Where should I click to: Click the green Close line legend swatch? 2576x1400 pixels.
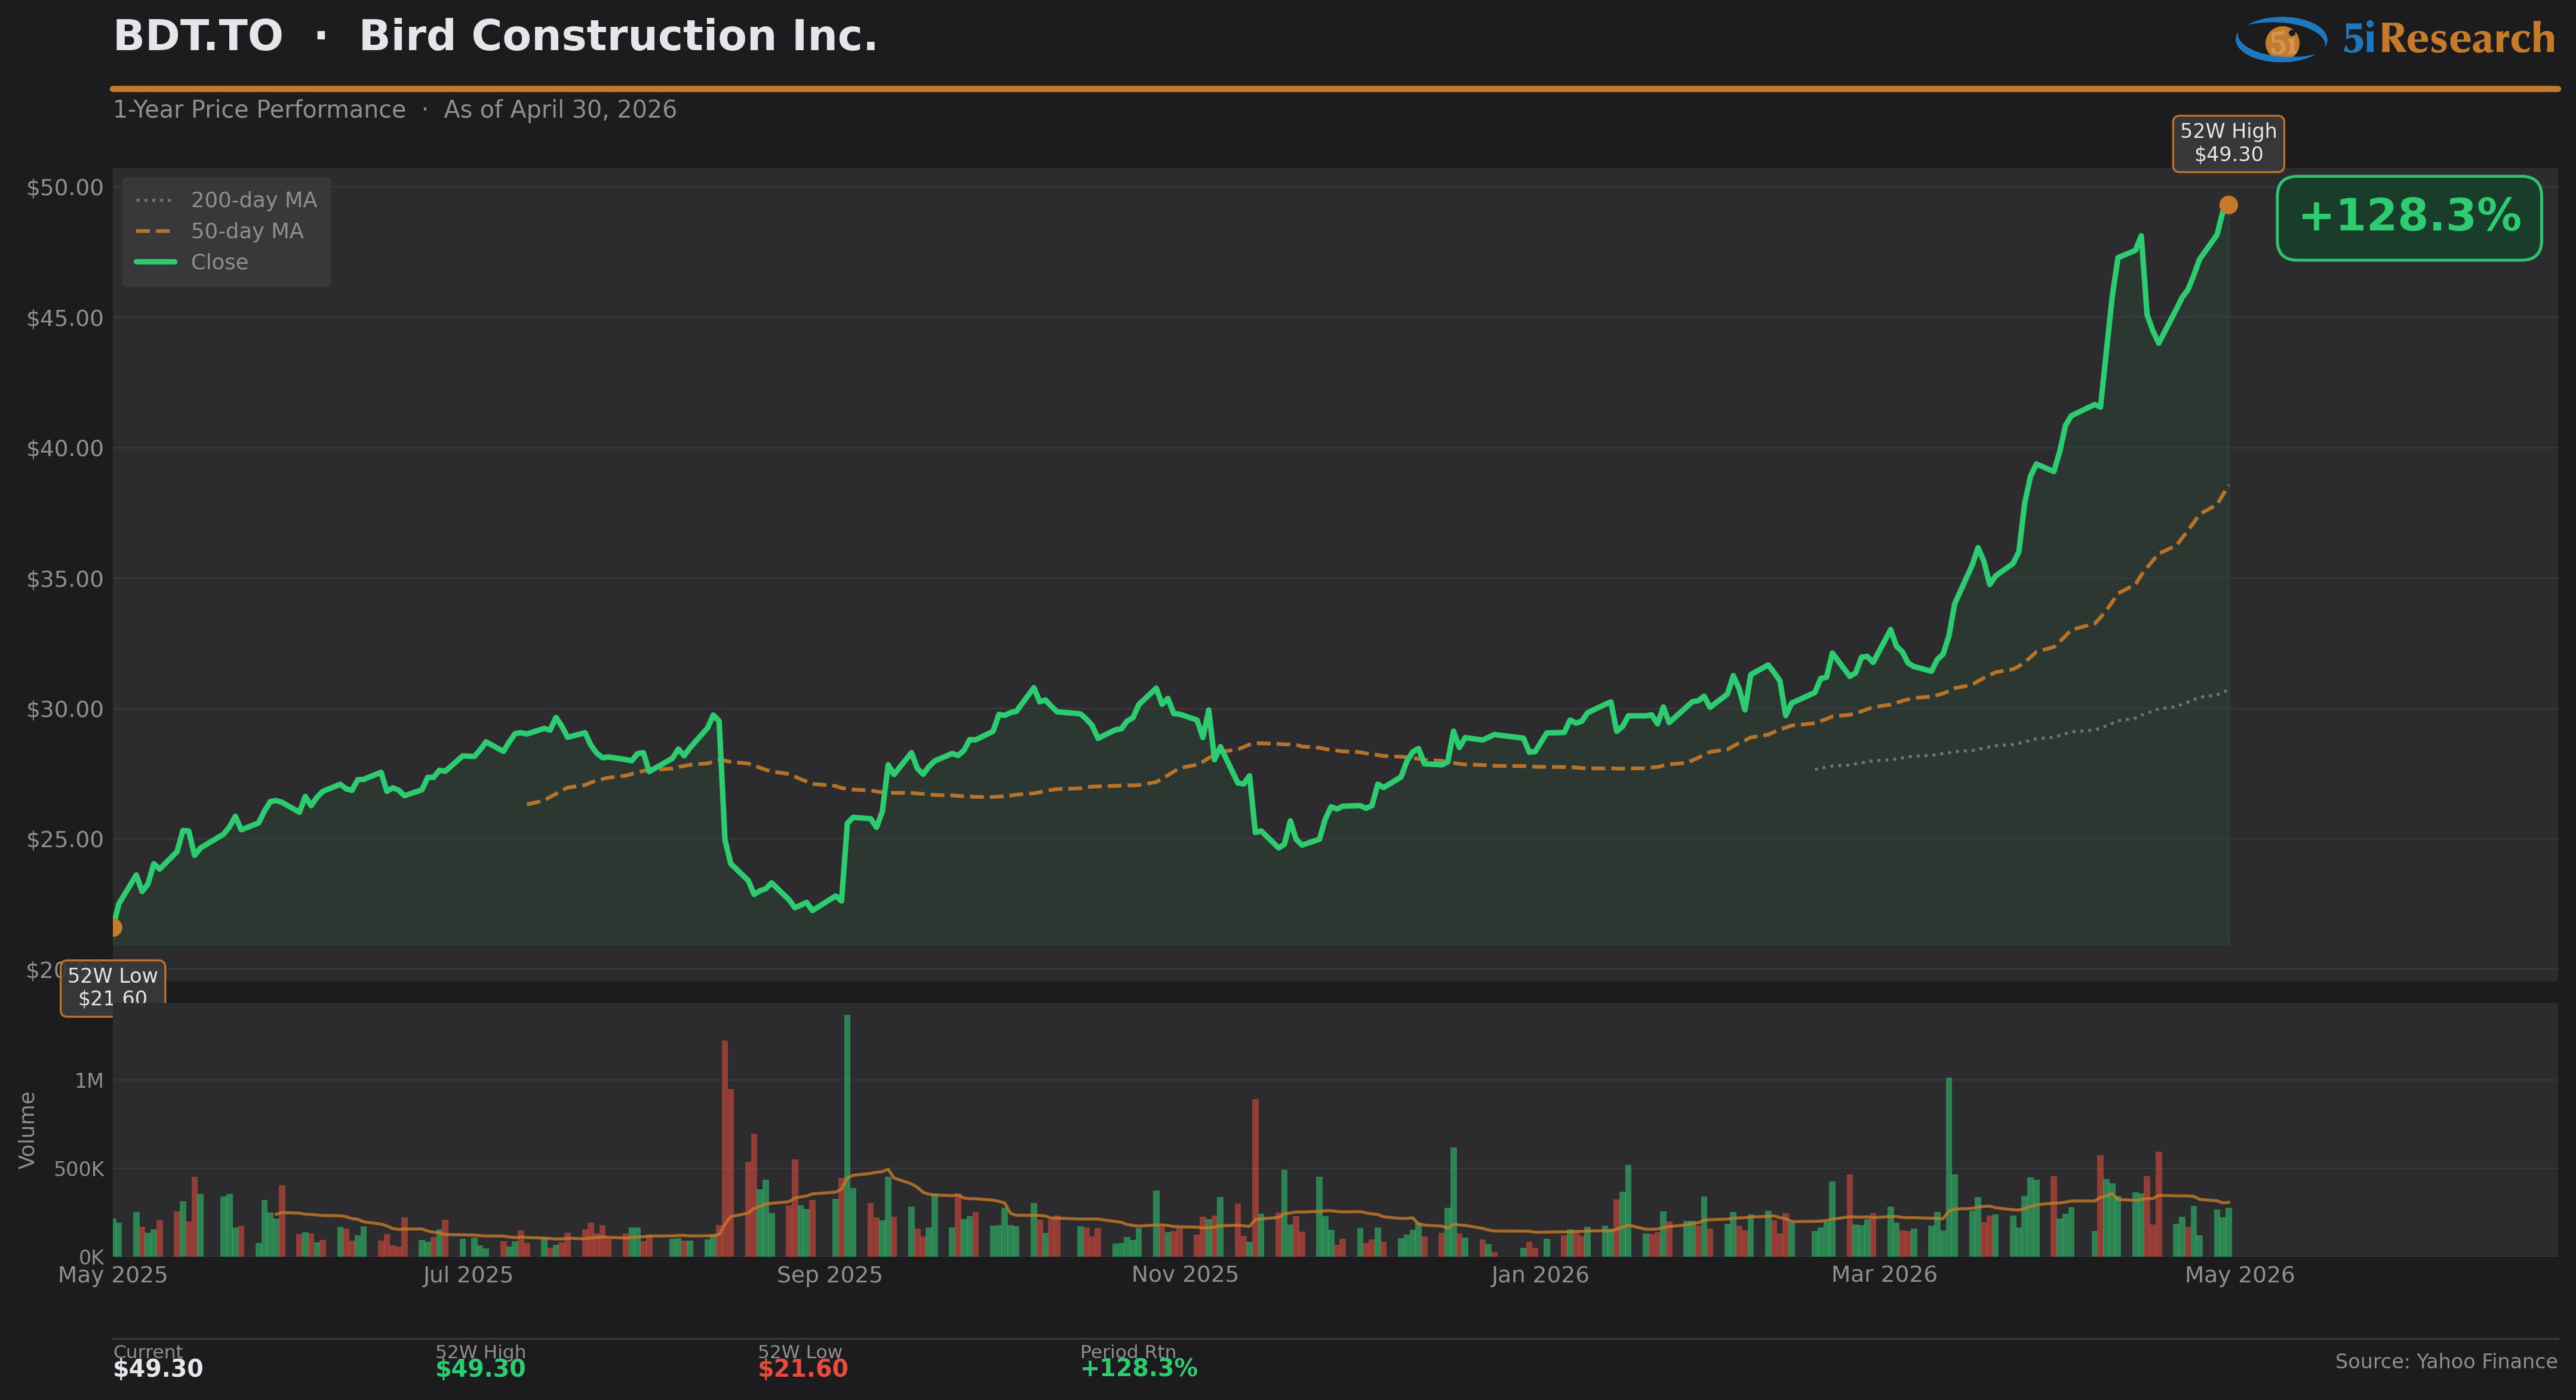click(156, 262)
